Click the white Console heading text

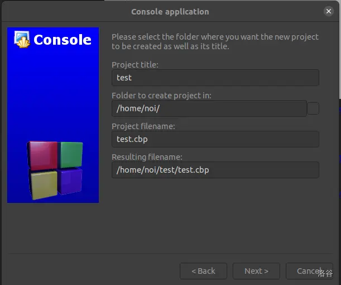[62, 40]
